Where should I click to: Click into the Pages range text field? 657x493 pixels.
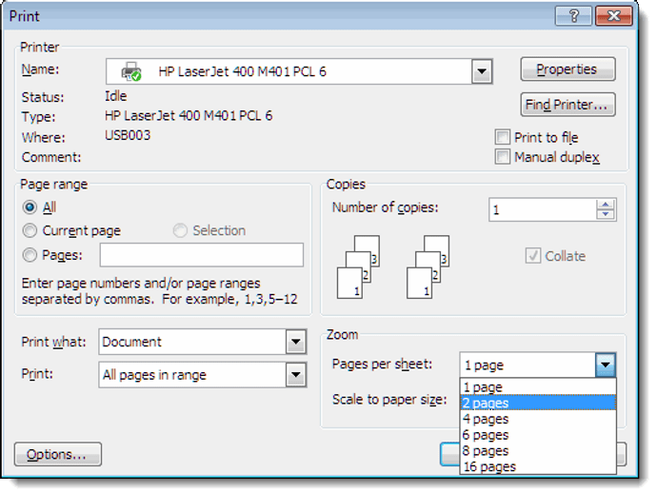(x=202, y=255)
